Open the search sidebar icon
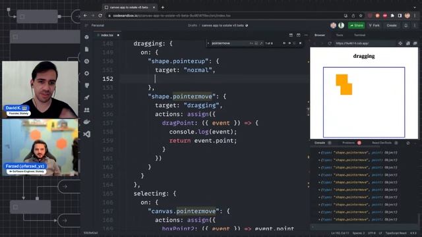The height and width of the screenshot is (237, 422). coord(86,61)
